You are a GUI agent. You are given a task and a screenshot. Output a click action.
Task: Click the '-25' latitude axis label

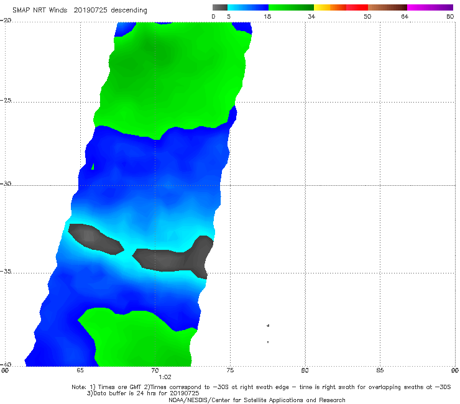(x=6, y=100)
